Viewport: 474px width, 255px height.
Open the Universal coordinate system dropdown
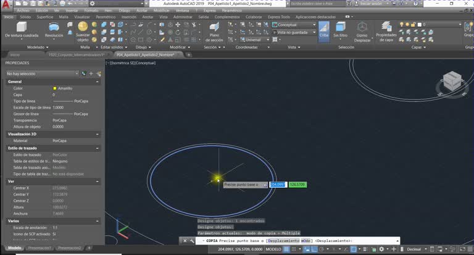(254, 40)
